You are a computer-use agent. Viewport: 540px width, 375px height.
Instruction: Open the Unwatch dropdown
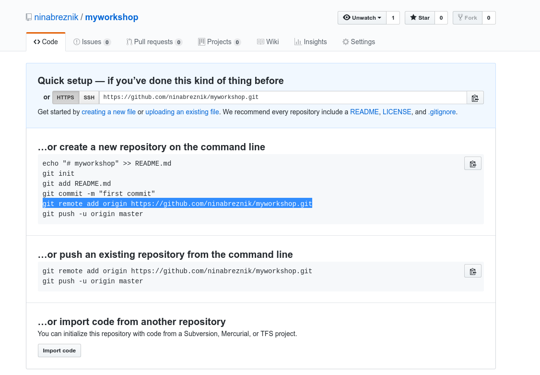tap(362, 18)
